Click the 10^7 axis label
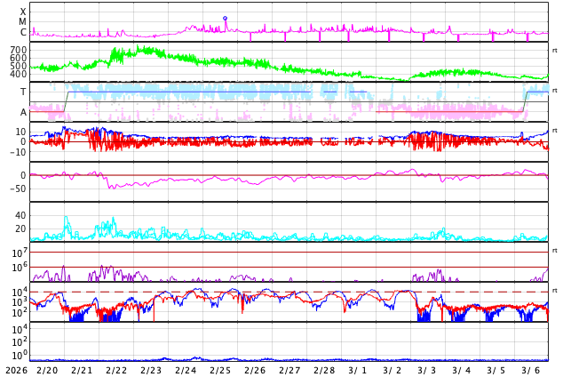 point(19,253)
